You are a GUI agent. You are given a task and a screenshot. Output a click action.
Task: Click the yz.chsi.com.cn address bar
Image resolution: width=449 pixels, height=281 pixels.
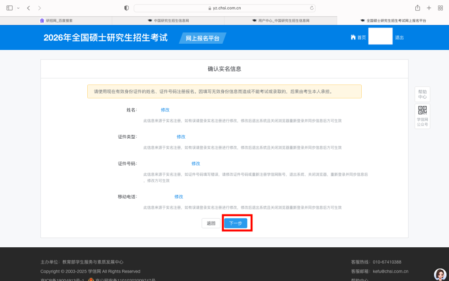tap(224, 8)
